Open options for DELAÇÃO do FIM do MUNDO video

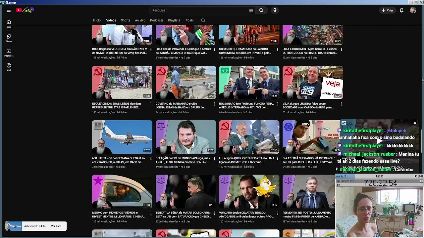214,158
